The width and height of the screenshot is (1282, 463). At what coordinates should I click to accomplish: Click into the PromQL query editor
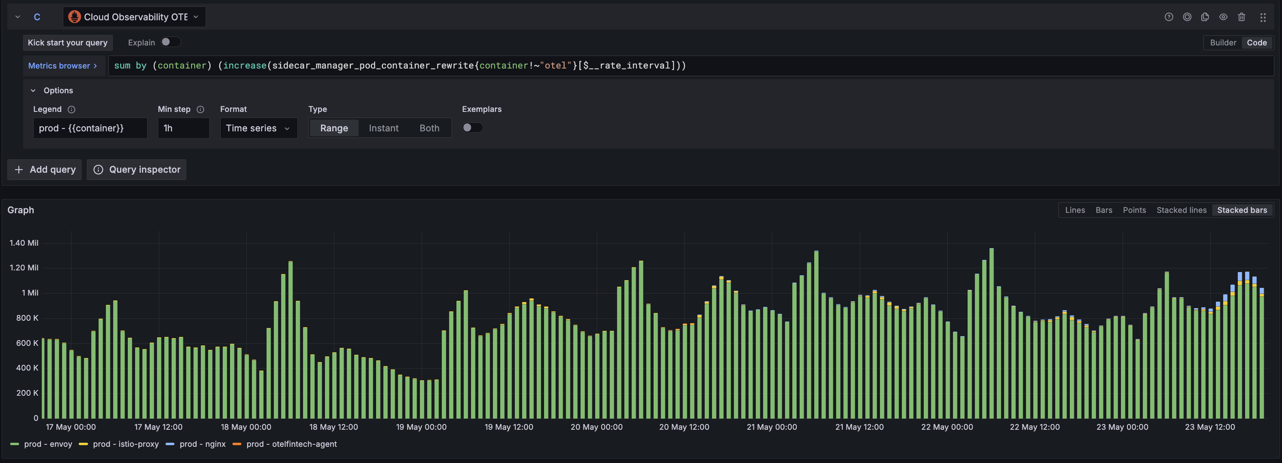coord(691,66)
